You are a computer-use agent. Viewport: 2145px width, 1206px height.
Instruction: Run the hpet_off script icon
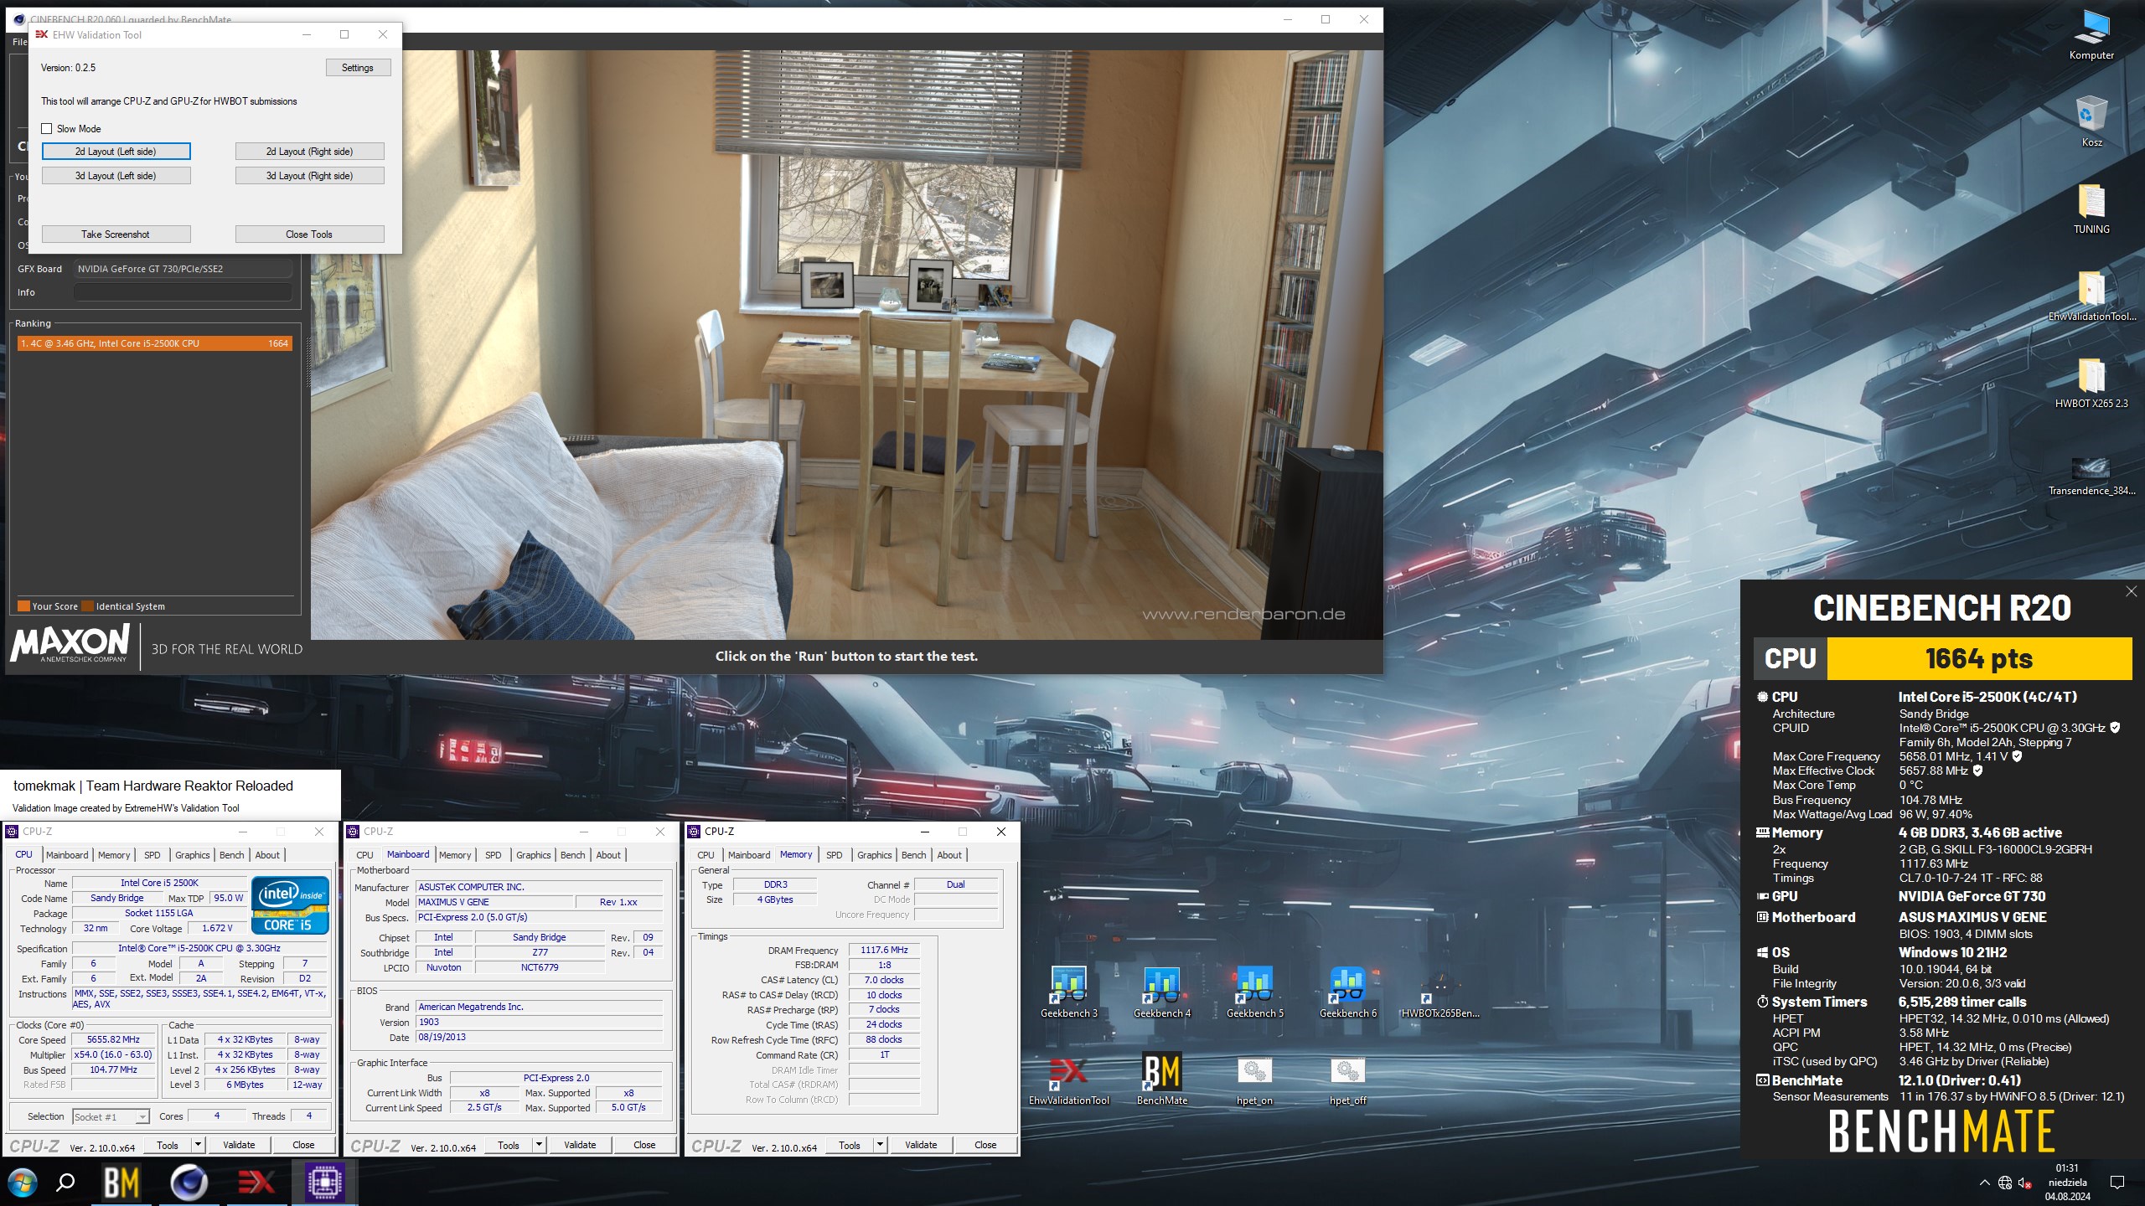point(1348,1080)
